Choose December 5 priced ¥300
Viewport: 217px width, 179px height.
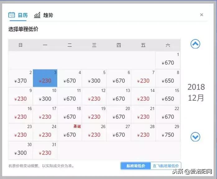[x=94, y=78]
